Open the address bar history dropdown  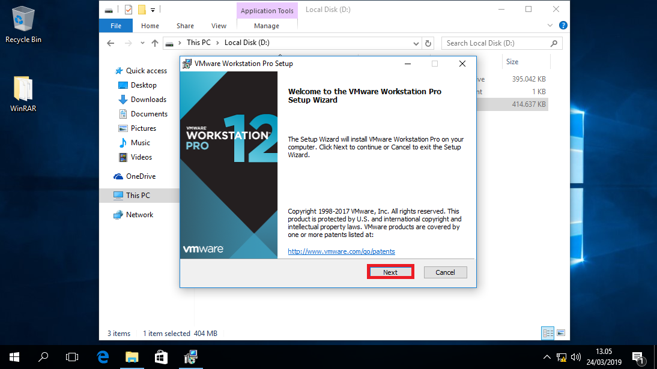tap(416, 43)
